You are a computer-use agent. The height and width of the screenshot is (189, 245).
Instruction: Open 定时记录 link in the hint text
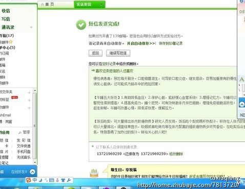109,64
